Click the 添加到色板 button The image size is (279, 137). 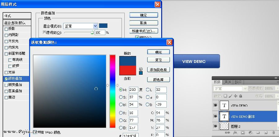click(158, 70)
